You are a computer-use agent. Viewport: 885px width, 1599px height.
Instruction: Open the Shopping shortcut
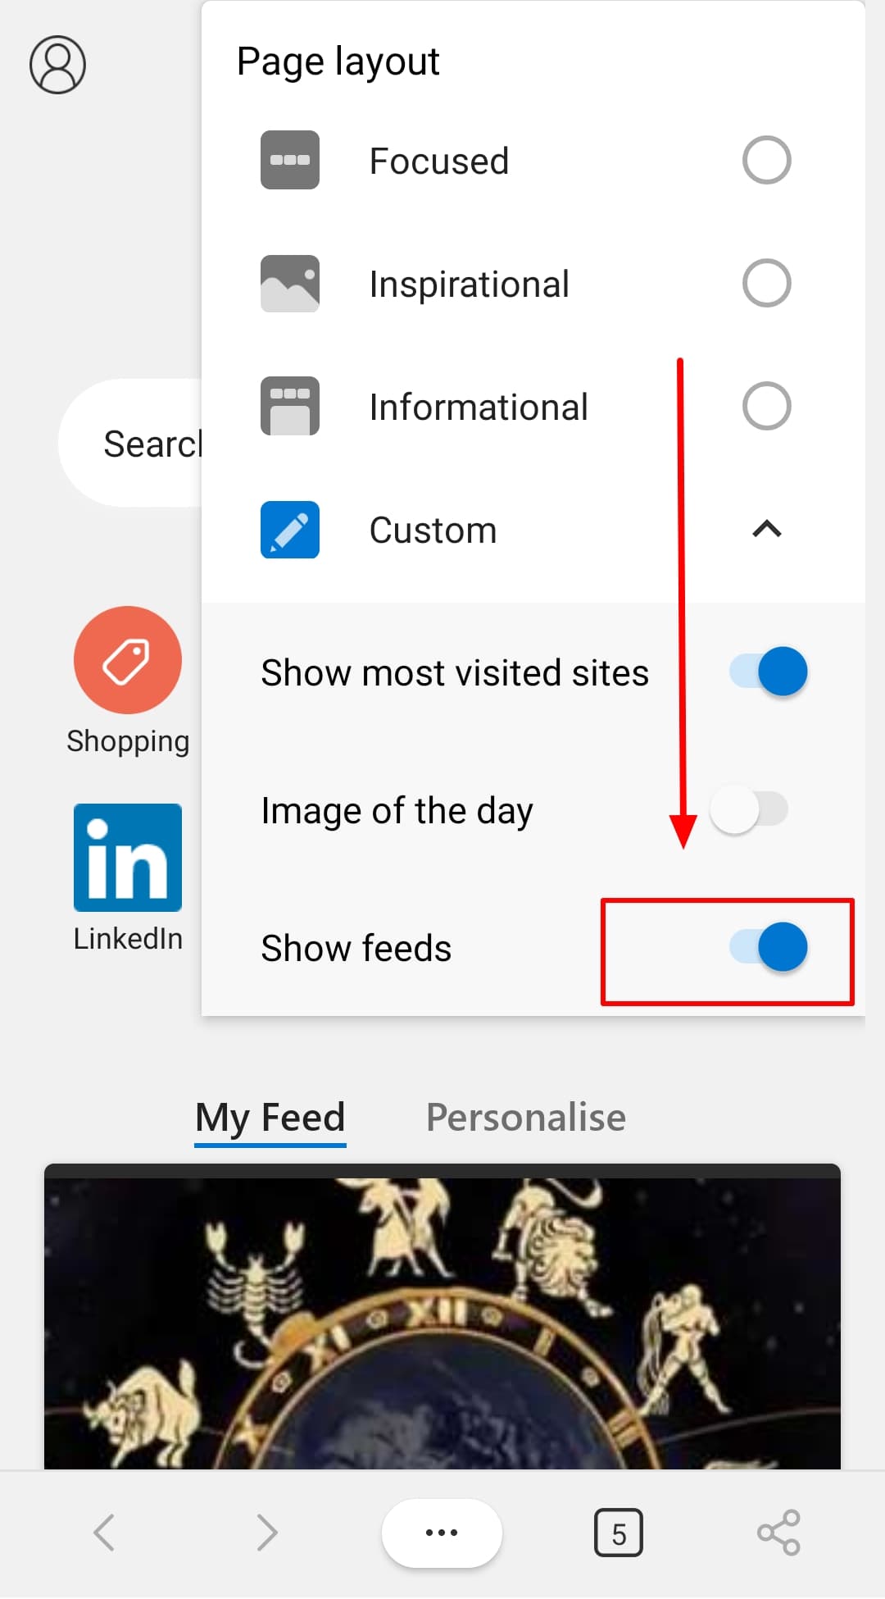click(x=127, y=659)
